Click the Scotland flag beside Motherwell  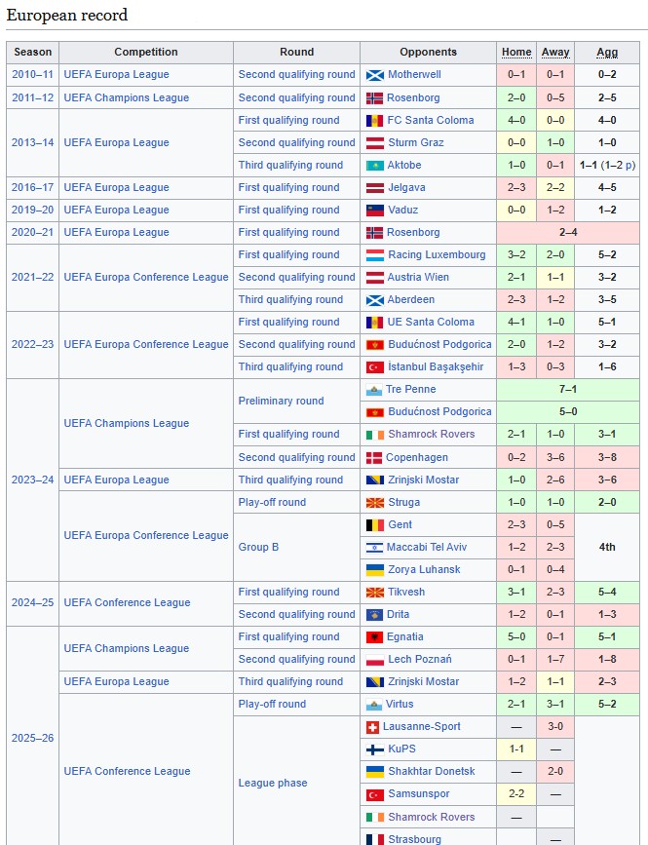(x=375, y=75)
